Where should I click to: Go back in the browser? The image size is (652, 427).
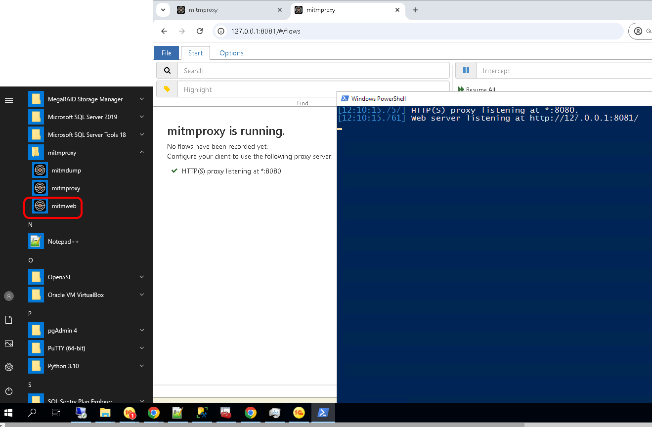click(164, 31)
